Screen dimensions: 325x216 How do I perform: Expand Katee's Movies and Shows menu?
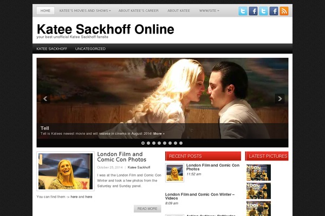coord(85,11)
